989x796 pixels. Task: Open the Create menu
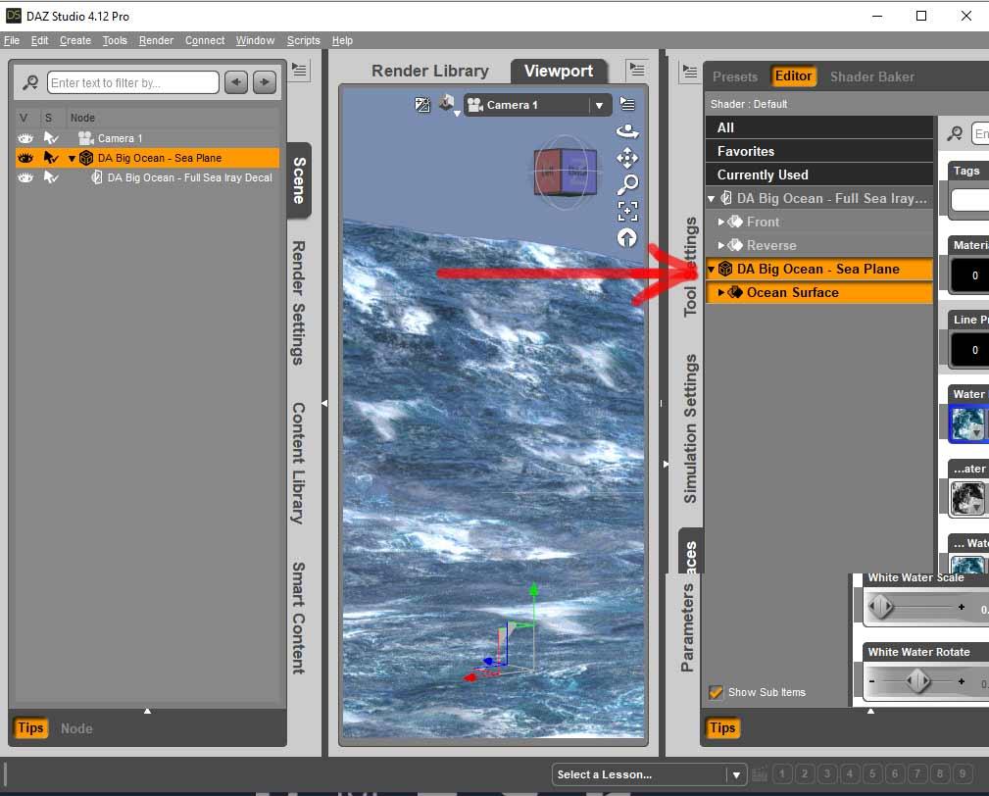coord(75,40)
